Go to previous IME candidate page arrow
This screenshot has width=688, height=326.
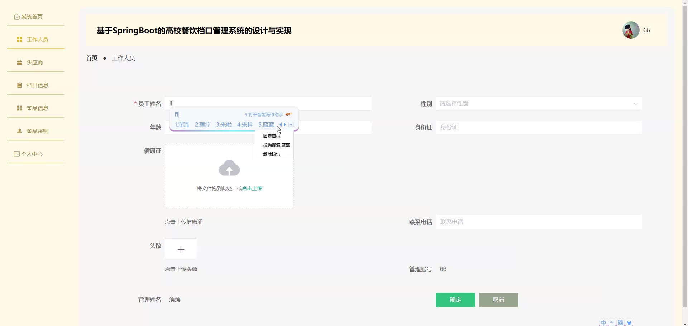[x=281, y=125]
